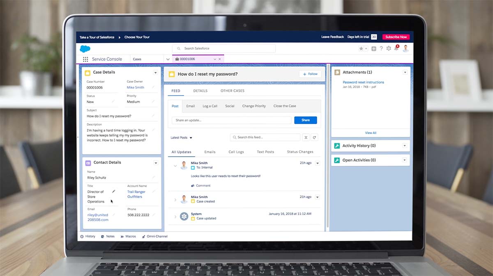This screenshot has width=493, height=276.
Task: Collapse Mike Smith's internal post
Action: point(175,166)
